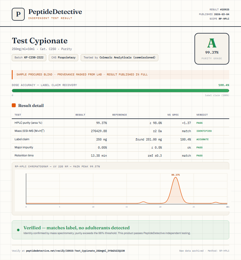The height and width of the screenshot is (260, 241).
Task: Click the TEST column header
Action: tap(18, 115)
